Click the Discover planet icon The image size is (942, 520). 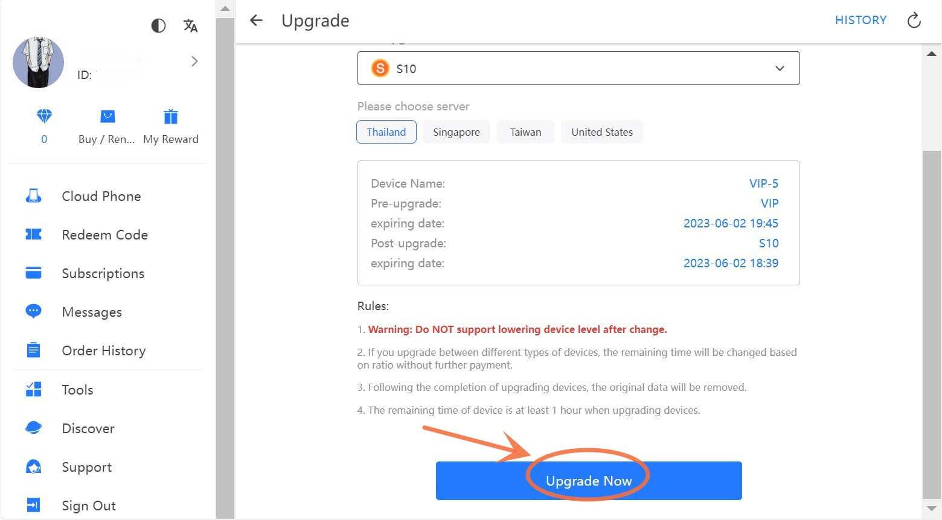pyautogui.click(x=34, y=428)
